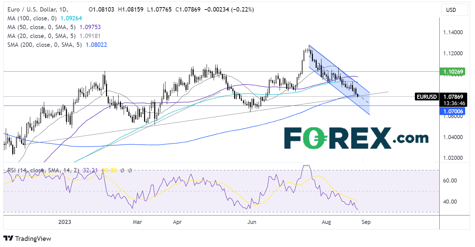Click the RSI value 32.21

(x=90, y=170)
